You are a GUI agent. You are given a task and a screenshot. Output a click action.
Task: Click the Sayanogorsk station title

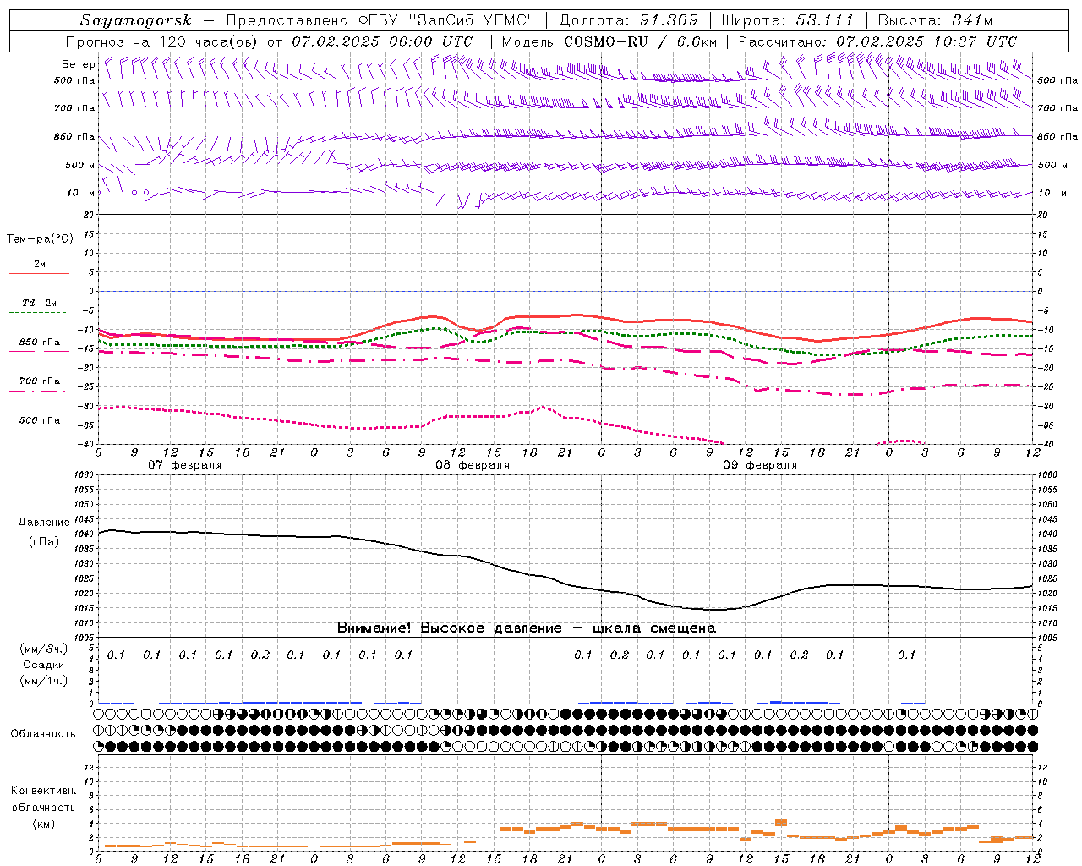pyautogui.click(x=136, y=20)
